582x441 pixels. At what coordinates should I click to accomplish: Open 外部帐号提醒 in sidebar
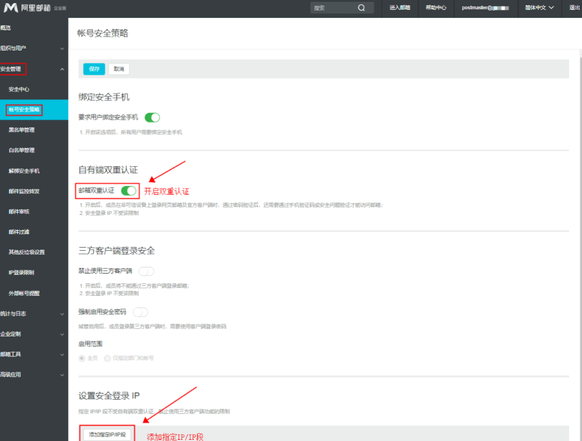pyautogui.click(x=24, y=293)
